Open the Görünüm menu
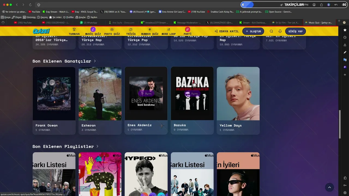This screenshot has width=349, height=196. 29,17
